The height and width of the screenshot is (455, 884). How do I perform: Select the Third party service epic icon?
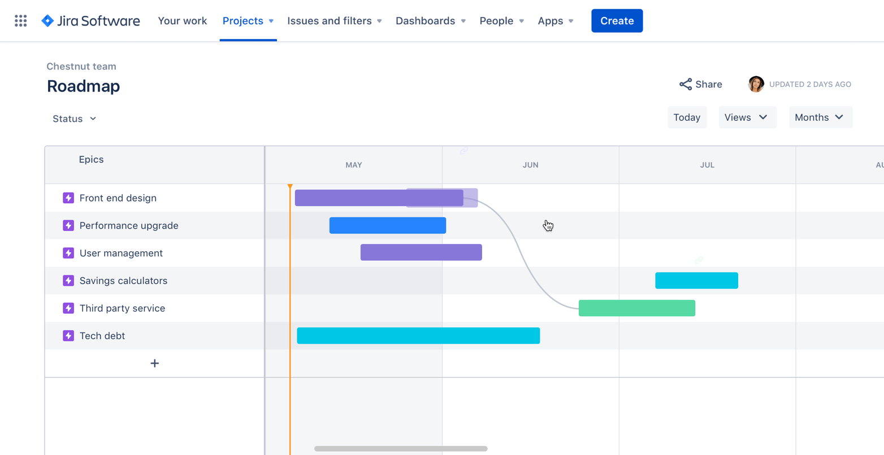coord(68,308)
